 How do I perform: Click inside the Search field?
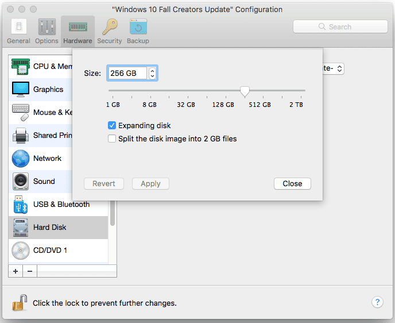tap(340, 26)
